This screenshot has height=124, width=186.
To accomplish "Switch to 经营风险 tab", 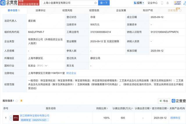I will tap(67, 10).
